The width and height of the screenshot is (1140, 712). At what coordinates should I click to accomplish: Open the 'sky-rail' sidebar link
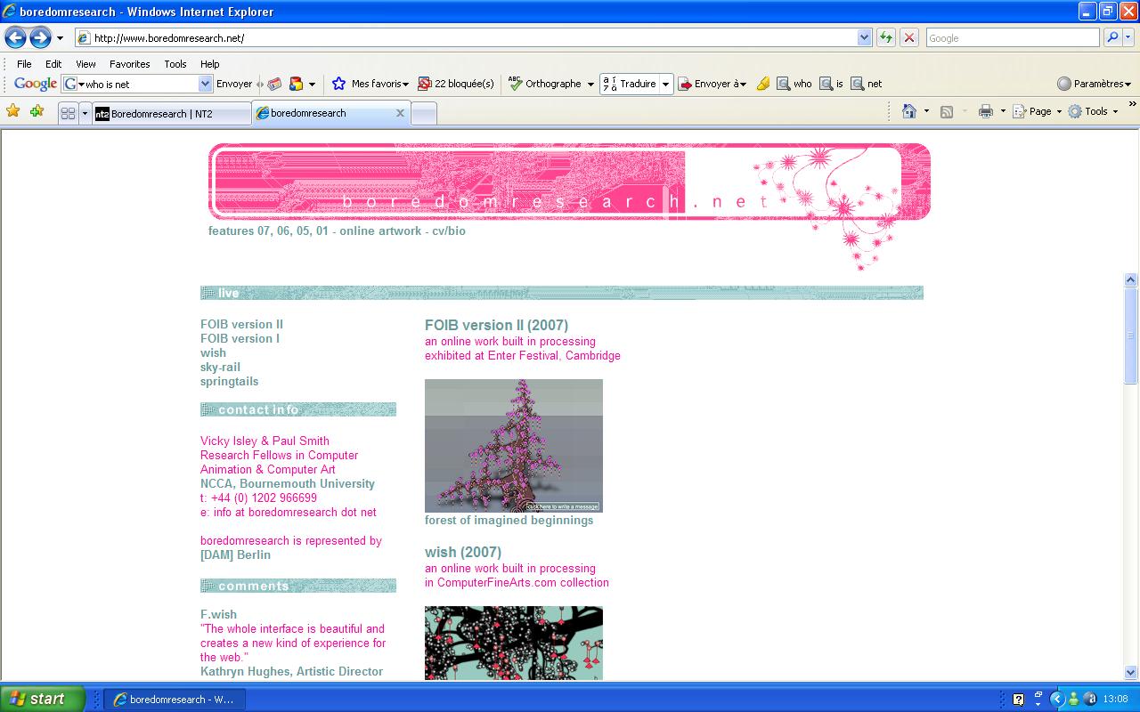[x=220, y=367]
